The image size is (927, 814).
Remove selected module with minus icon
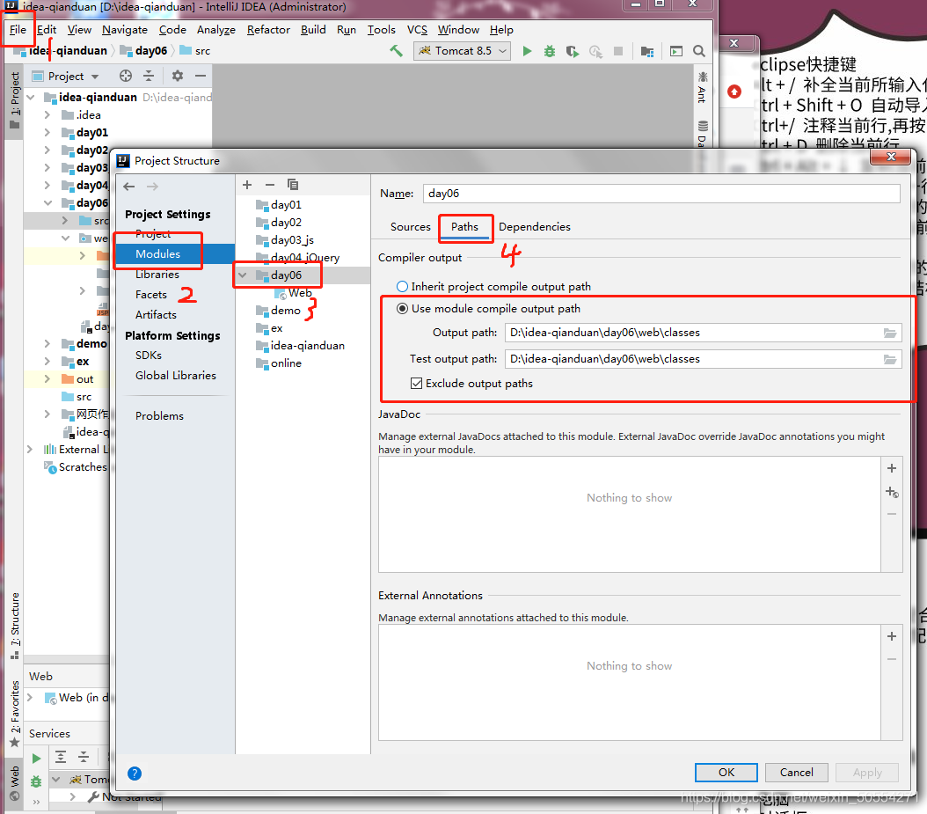tap(270, 185)
